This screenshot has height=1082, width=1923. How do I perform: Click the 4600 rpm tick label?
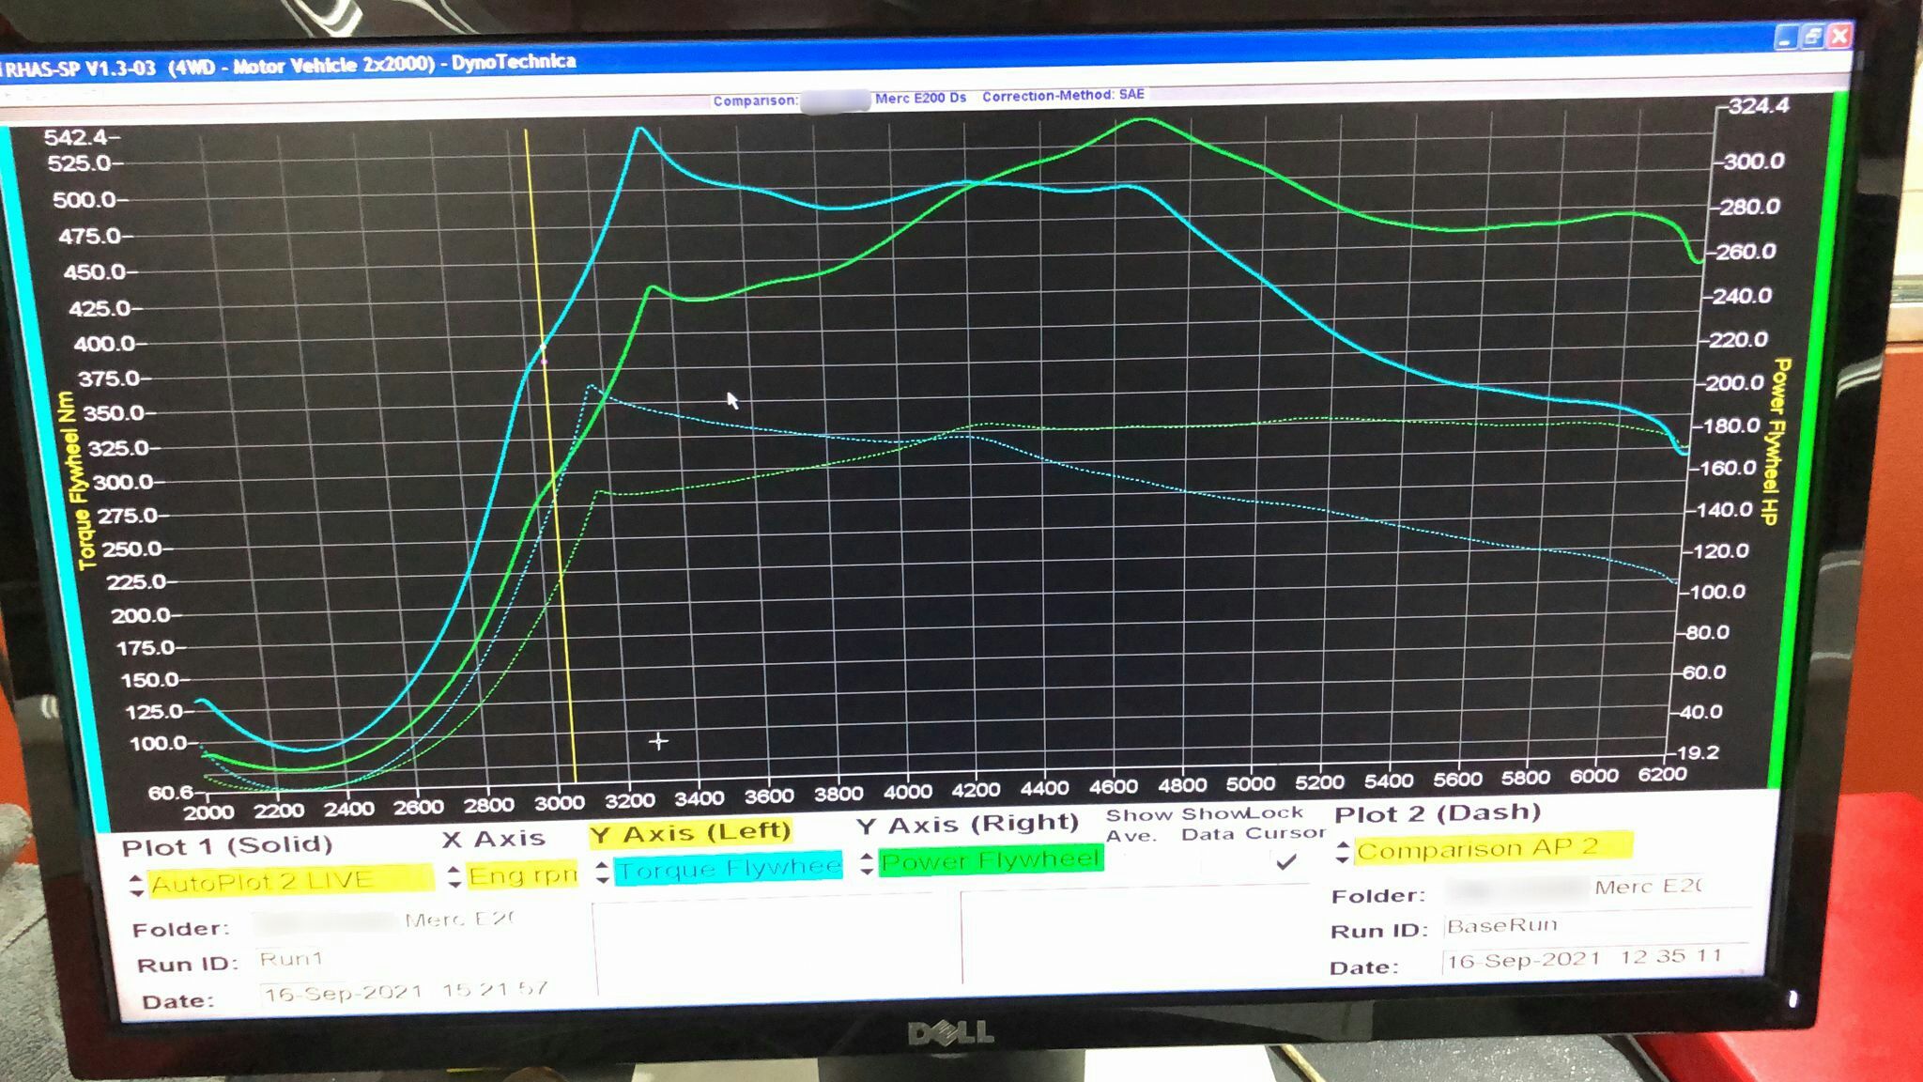[1113, 787]
